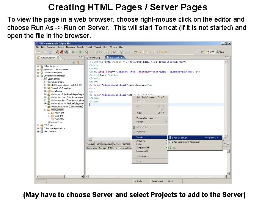Open the Project Explorer view menu arrow

click(x=82, y=62)
